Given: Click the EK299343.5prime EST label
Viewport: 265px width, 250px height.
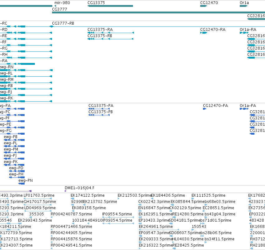Looking at the screenshot, I should [35, 221].
